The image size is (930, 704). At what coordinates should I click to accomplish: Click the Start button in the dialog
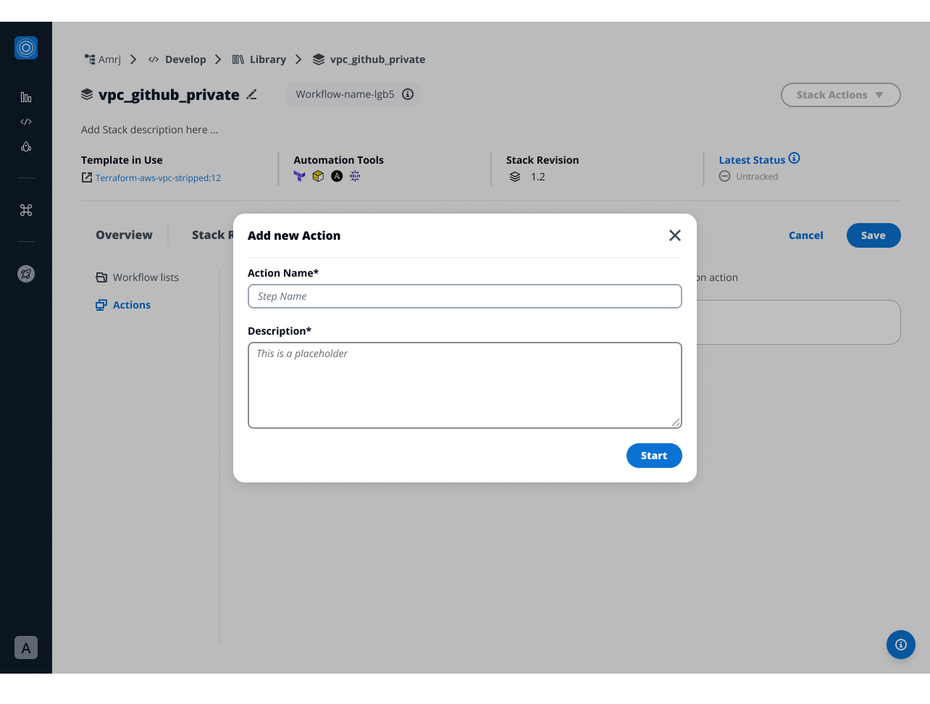click(653, 456)
